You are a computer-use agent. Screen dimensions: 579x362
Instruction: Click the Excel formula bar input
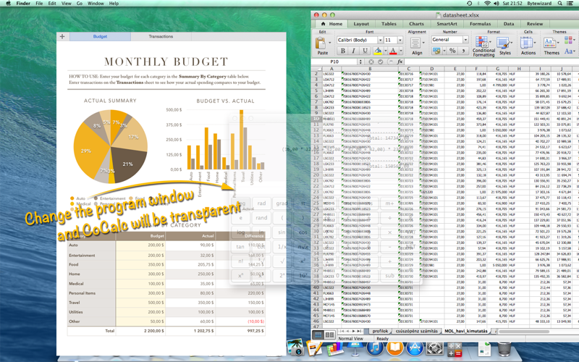[x=491, y=62]
